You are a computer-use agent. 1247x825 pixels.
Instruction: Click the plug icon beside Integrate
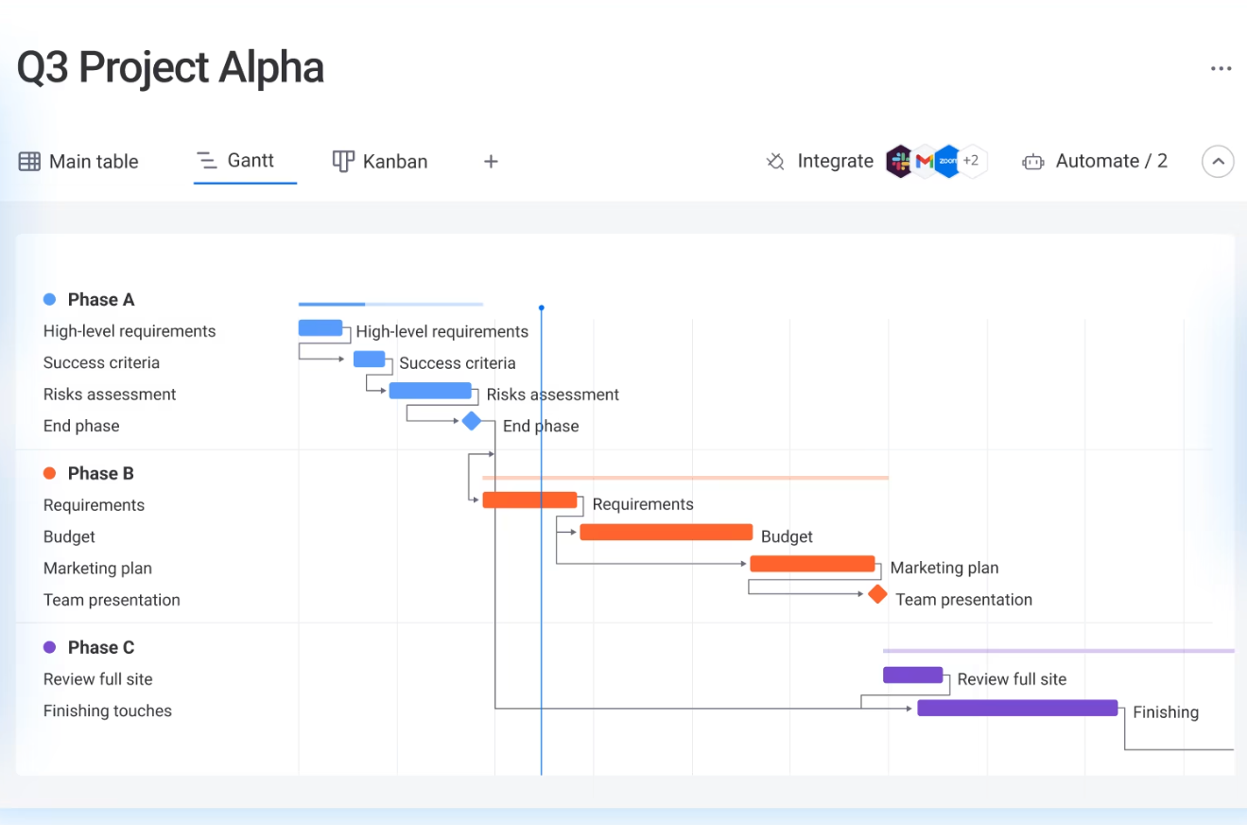point(775,161)
